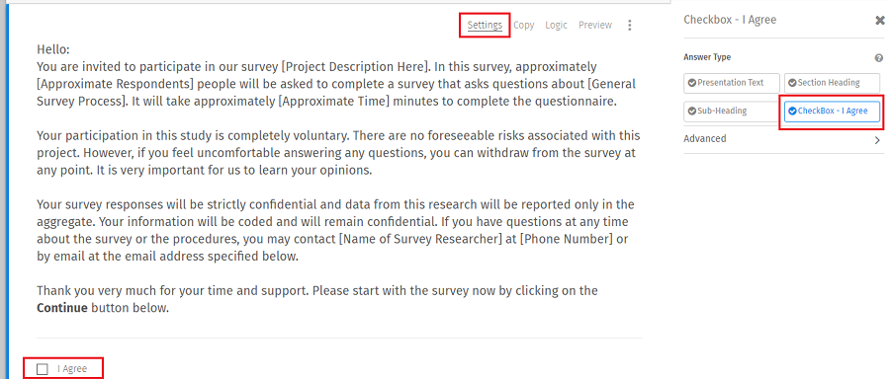Open the Answer Type help icon
This screenshot has width=890, height=379.
point(879,58)
